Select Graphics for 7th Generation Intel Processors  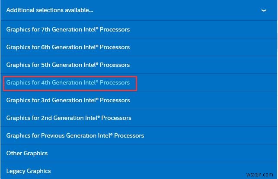coord(139,29)
